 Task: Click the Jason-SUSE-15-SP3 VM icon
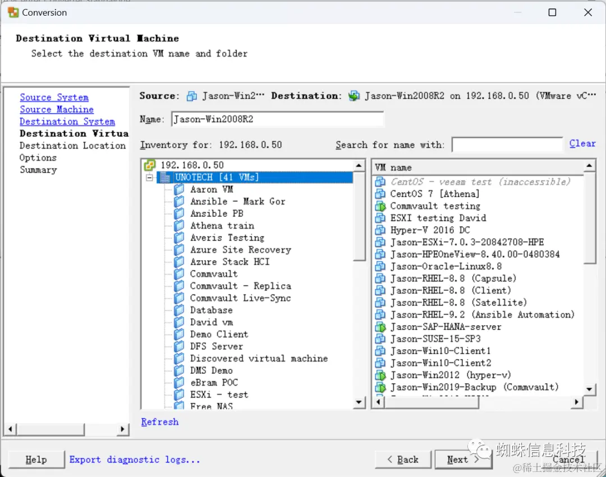tap(380, 339)
